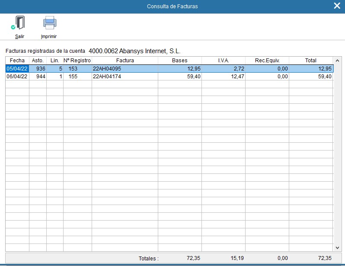Click the Lin. column header
This screenshot has width=345, height=266.
tap(55, 61)
